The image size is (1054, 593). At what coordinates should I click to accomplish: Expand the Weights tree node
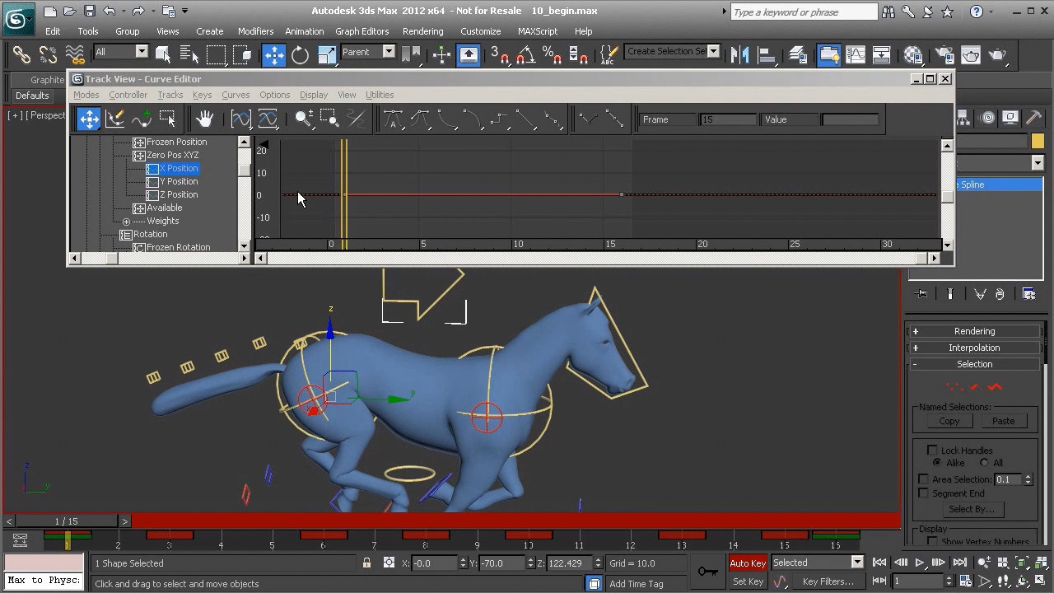pos(126,222)
